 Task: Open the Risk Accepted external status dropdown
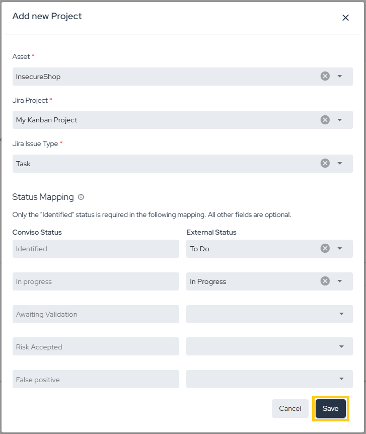[269, 346]
